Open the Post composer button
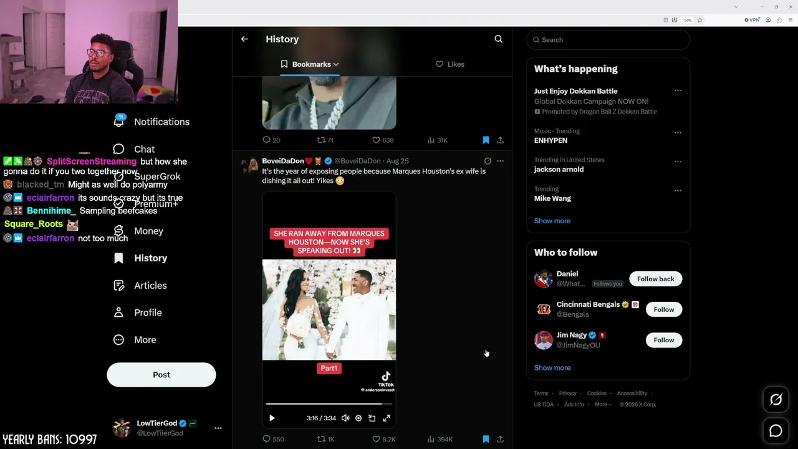 tap(161, 375)
